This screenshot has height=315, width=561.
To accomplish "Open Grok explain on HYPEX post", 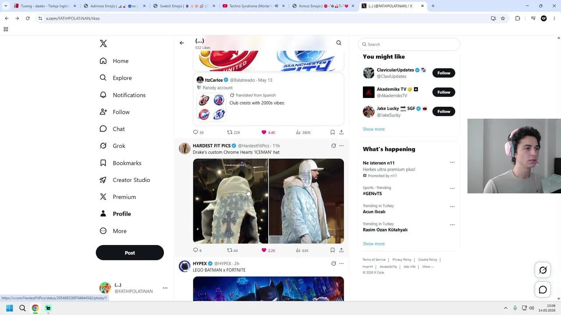I will pos(334,263).
